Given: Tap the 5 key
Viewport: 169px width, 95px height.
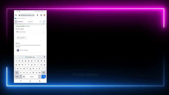Looking at the screenshot, I should click(29, 61).
